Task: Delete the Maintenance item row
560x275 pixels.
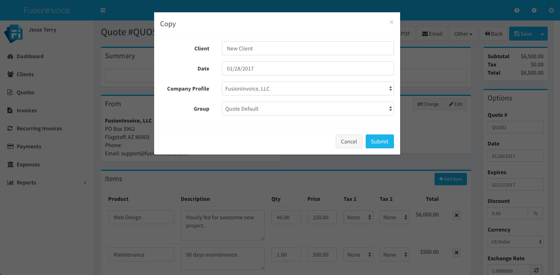Action: coord(457,252)
